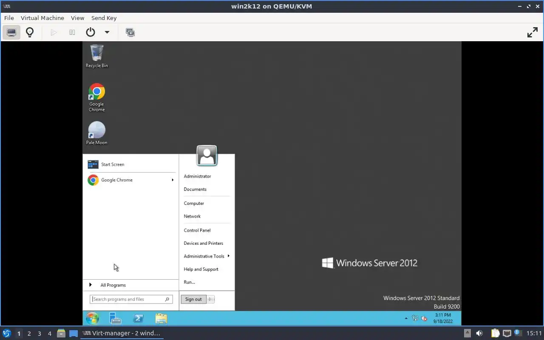Screen dimensions: 544x340
Task: Open Start Screen from start menu
Action: point(130,164)
